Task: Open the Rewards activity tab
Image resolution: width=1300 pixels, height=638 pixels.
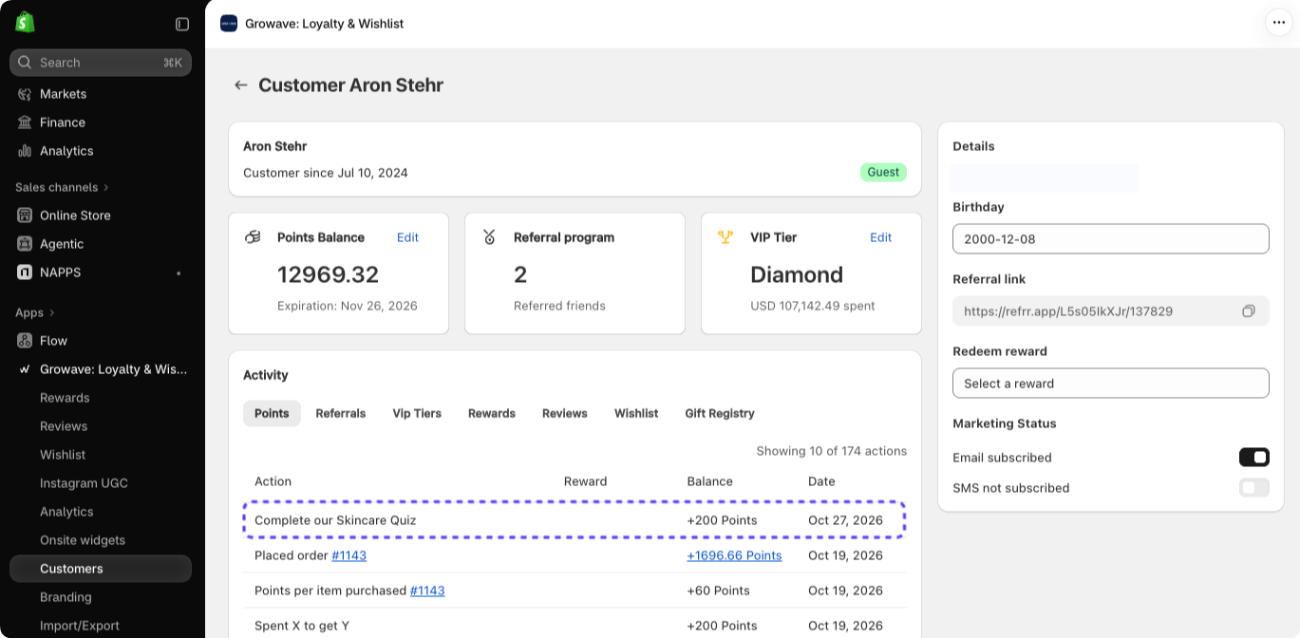Action: pyautogui.click(x=492, y=413)
